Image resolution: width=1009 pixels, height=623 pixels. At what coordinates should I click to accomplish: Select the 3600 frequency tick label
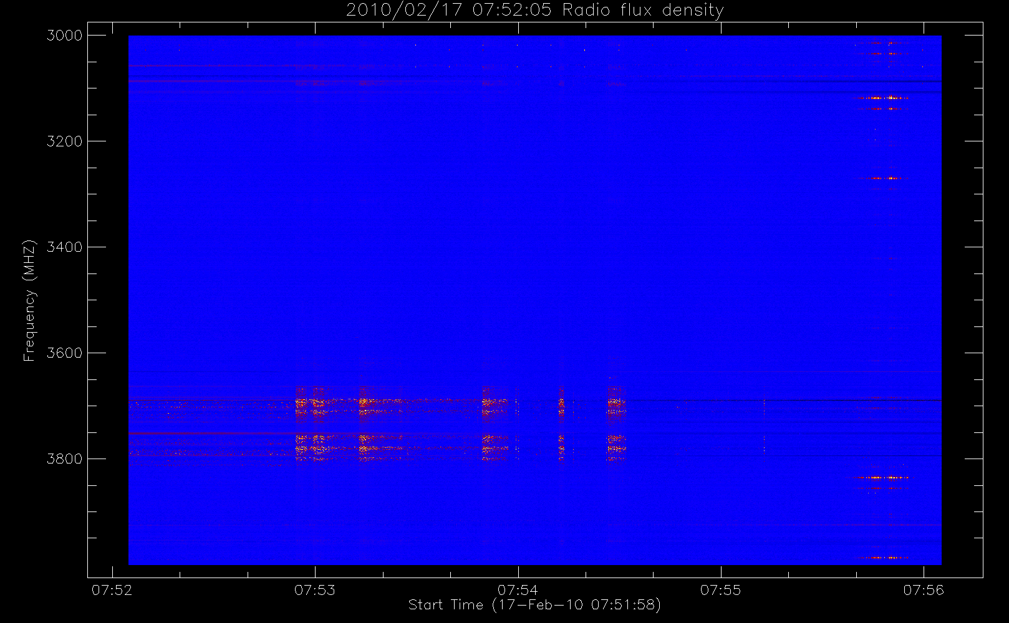coord(65,353)
